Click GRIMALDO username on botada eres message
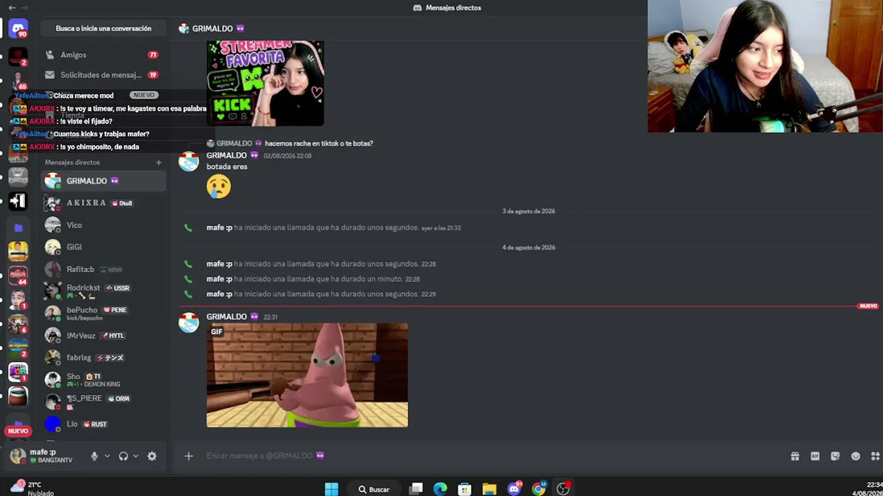The width and height of the screenshot is (883, 496). [226, 156]
